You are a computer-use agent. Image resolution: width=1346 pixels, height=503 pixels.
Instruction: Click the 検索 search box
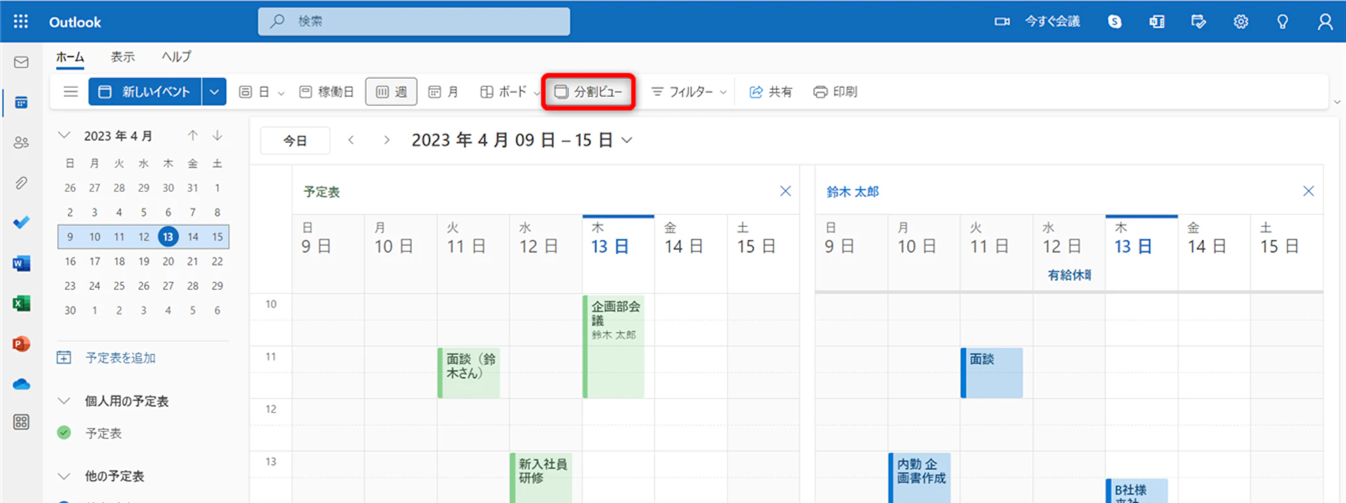pos(414,22)
